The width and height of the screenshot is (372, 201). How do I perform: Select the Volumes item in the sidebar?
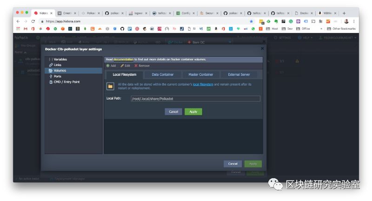73,70
